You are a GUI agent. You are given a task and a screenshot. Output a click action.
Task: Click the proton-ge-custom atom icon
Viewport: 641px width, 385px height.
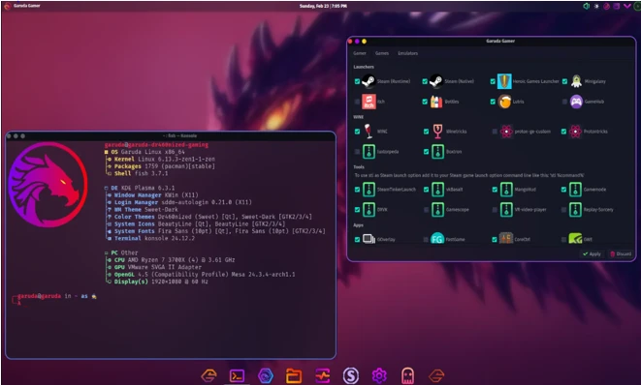pos(506,132)
